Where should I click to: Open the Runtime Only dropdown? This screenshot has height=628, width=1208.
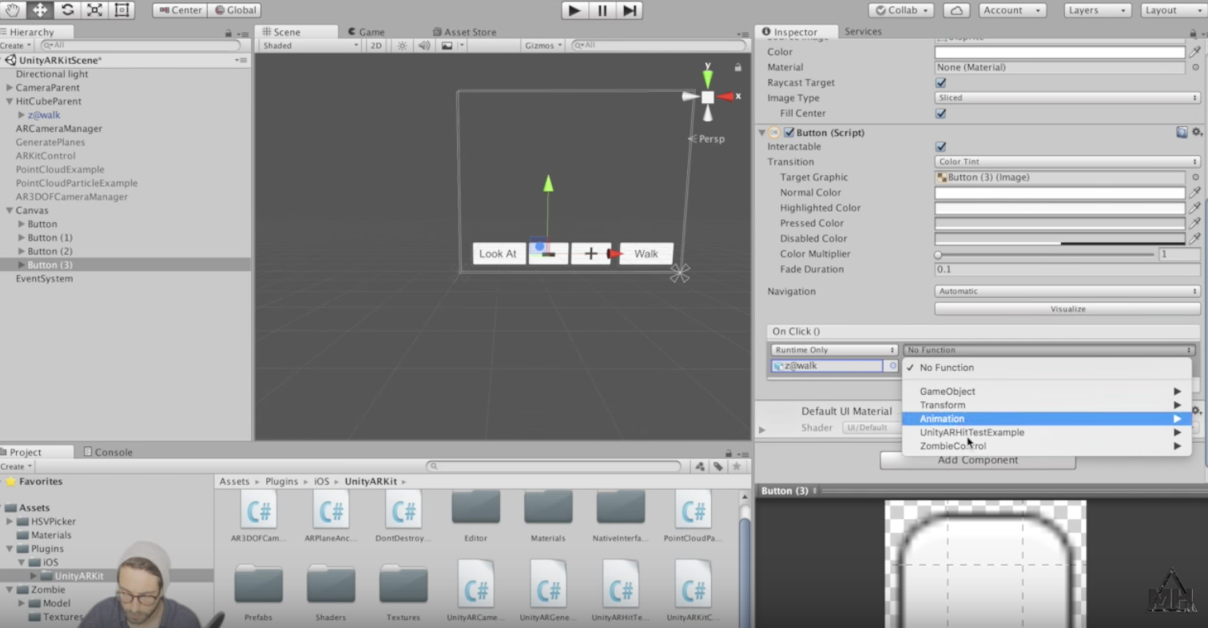834,350
